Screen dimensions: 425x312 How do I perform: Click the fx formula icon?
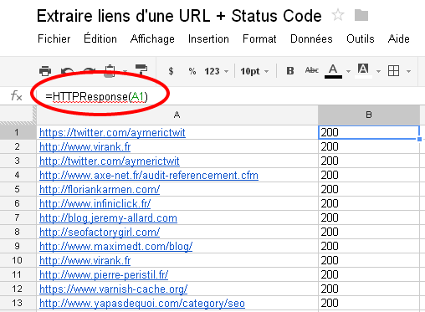coord(16,96)
